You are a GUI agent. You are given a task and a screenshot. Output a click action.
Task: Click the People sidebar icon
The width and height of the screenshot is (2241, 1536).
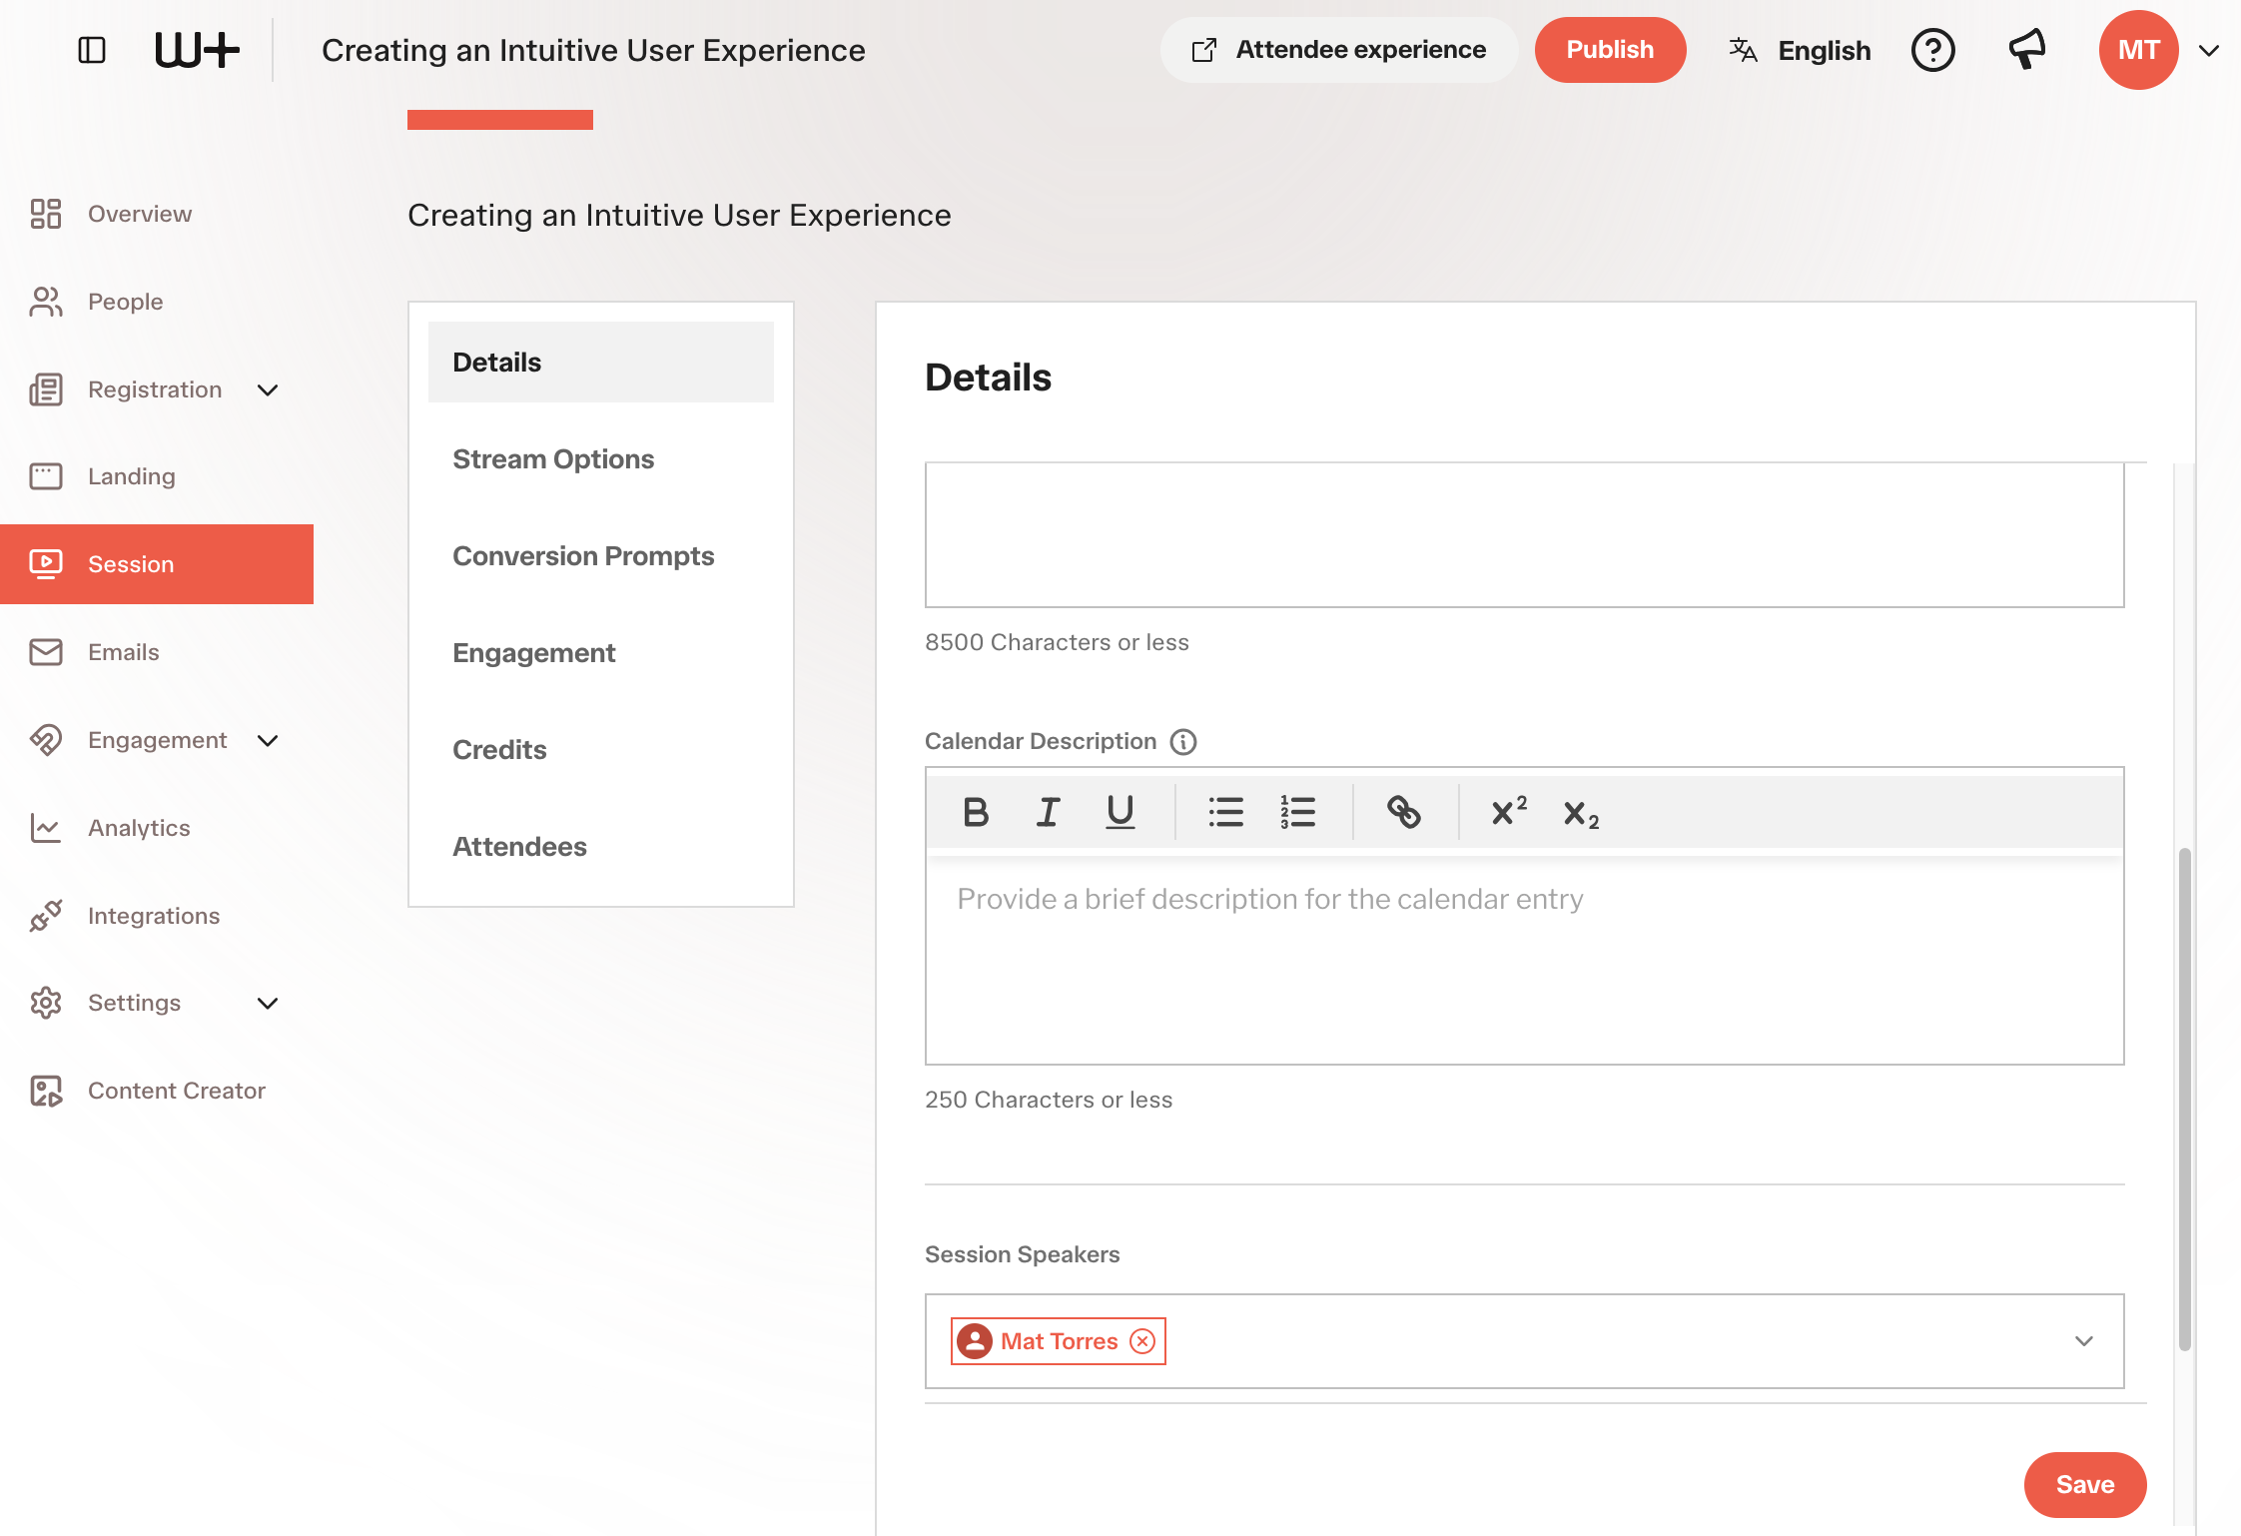click(46, 302)
